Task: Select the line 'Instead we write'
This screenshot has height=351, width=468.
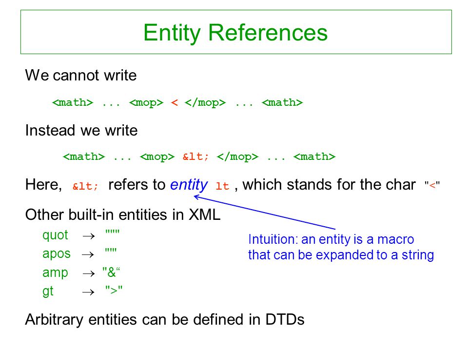Action: (81, 131)
